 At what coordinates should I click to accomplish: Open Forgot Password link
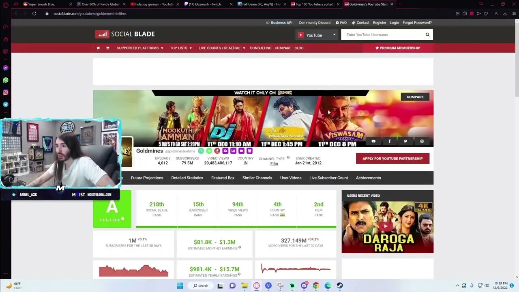click(417, 23)
